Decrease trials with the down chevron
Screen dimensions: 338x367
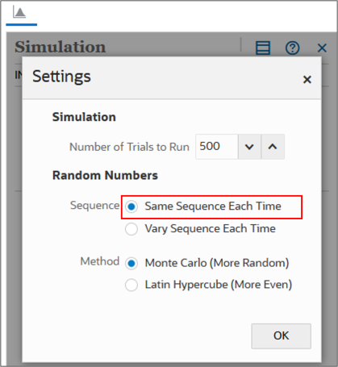(249, 147)
